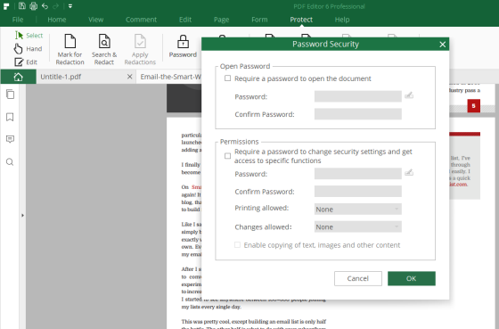
Task: Open the comments panel in sidebar
Action: [x=10, y=139]
